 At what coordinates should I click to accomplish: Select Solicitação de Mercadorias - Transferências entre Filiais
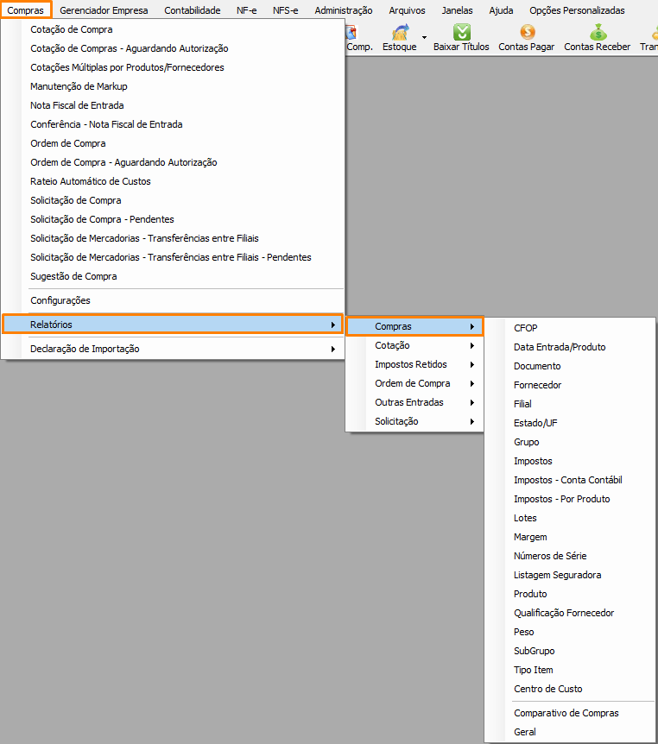pos(173,238)
